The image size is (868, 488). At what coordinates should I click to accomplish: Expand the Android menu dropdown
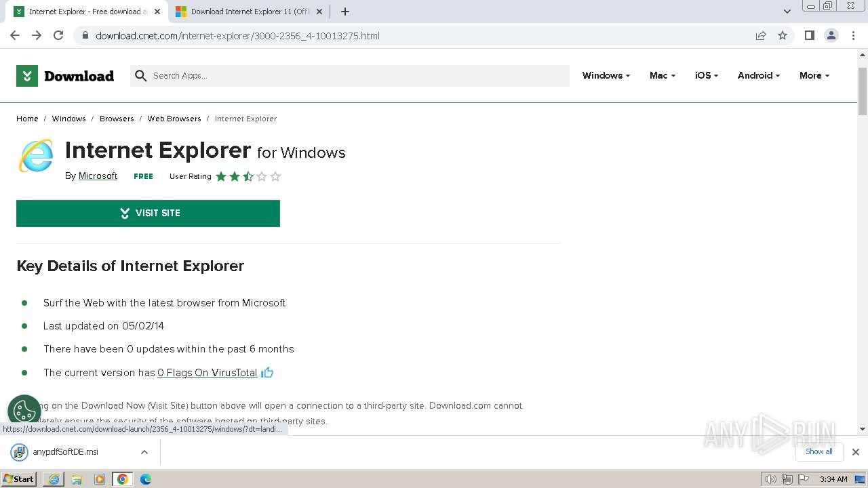(759, 76)
